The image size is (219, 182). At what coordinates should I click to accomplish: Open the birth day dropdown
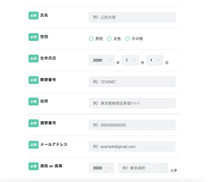point(154,60)
